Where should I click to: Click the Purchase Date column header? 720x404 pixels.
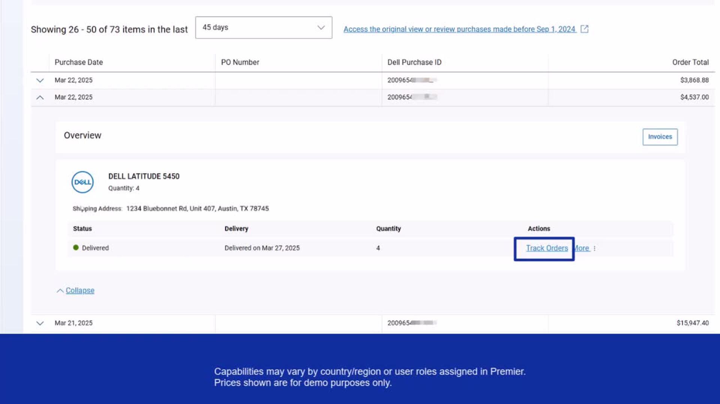pyautogui.click(x=79, y=62)
